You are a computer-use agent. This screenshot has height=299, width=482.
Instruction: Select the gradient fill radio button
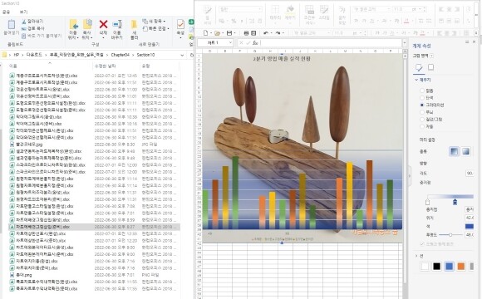422,105
